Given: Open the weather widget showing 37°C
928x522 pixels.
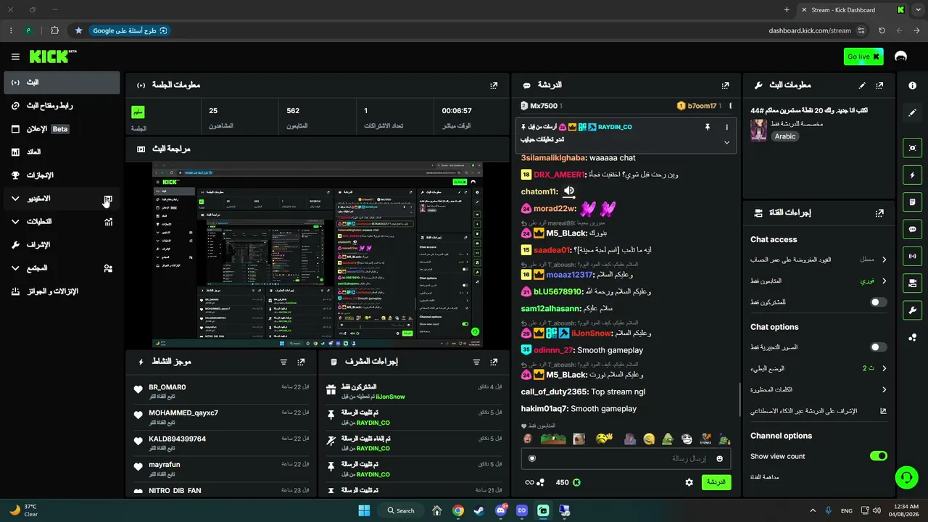Looking at the screenshot, I should point(24,510).
